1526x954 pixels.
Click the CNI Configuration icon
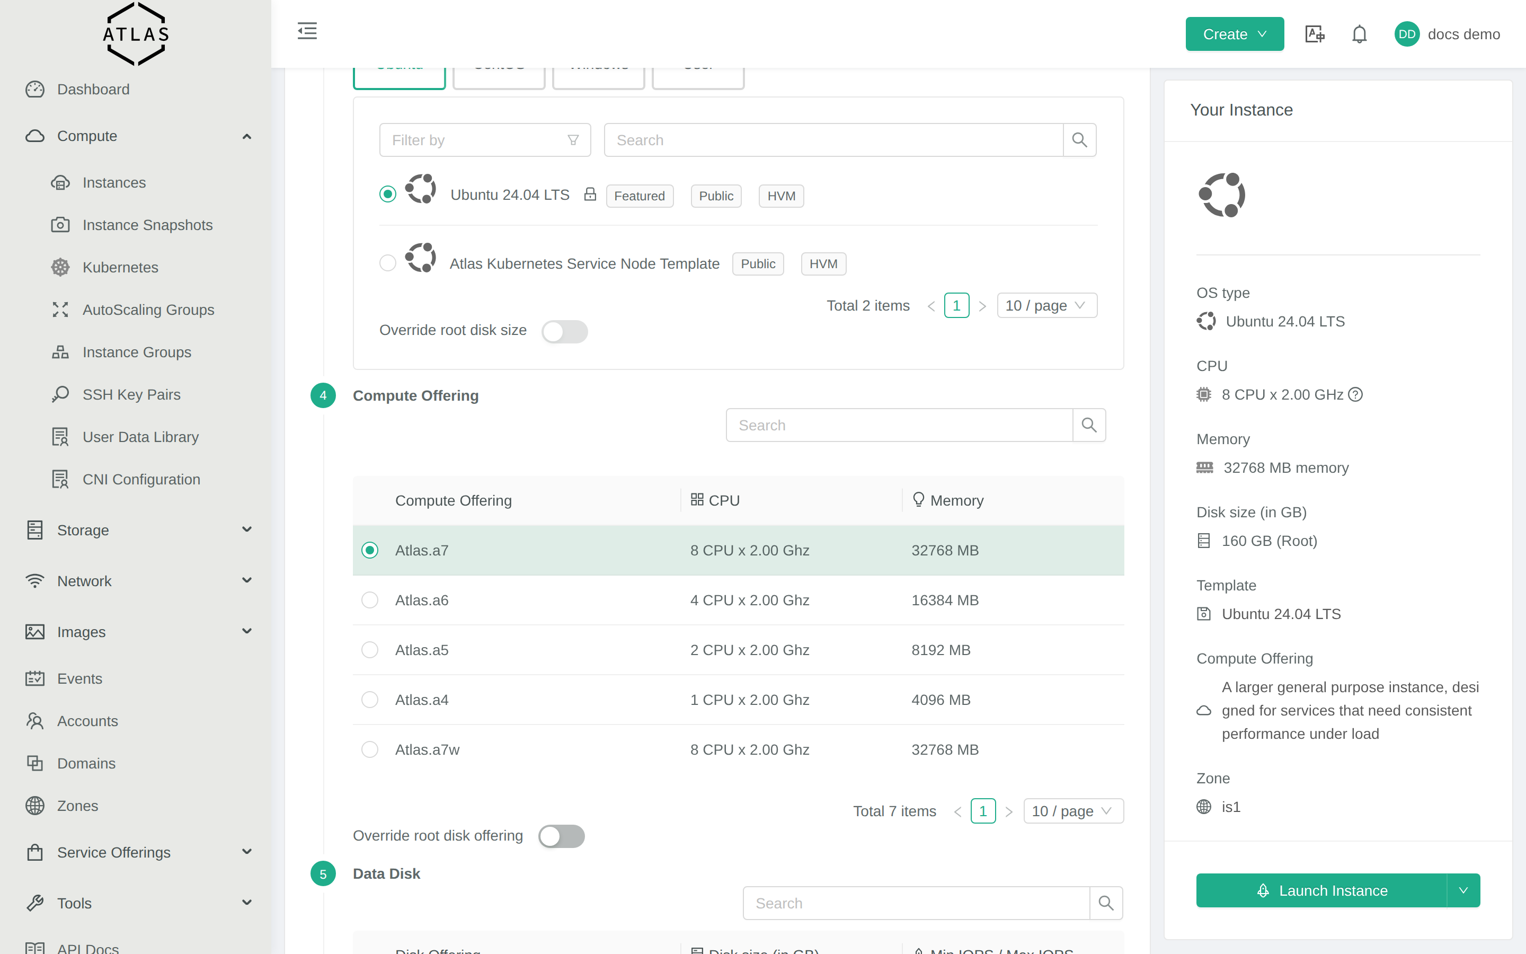[x=60, y=479]
